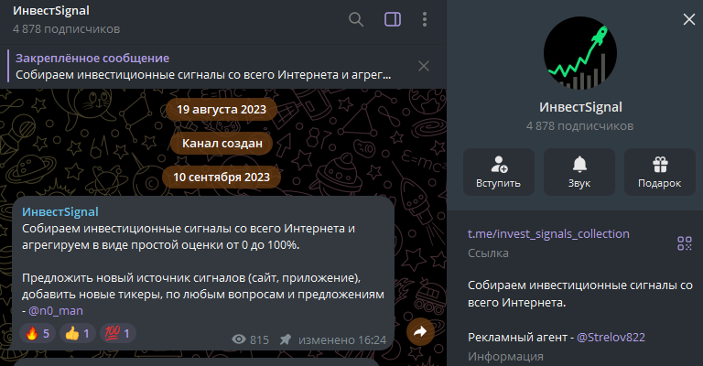Toggle the right info side panel
Viewport: 703px width, 366px height.
pyautogui.click(x=393, y=19)
